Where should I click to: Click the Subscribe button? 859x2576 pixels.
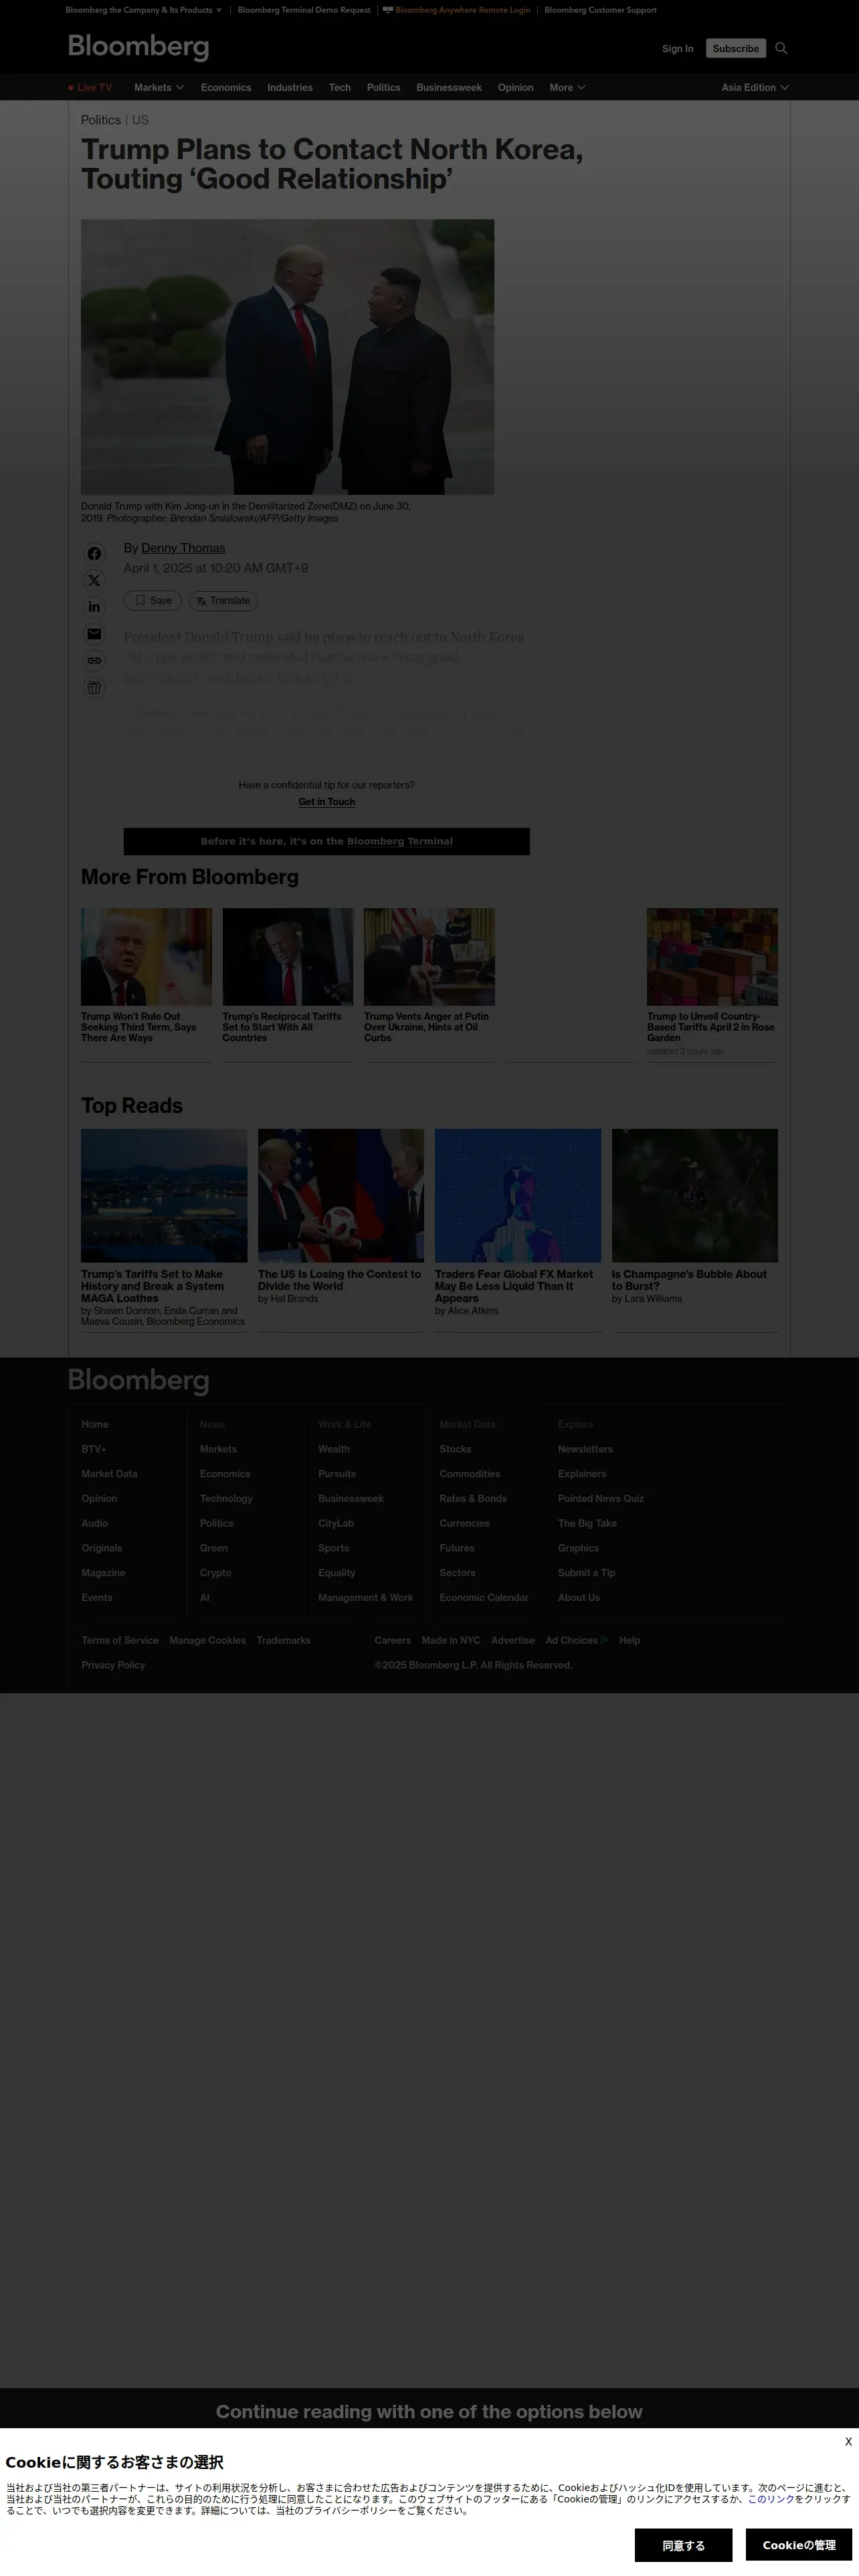[x=736, y=48]
